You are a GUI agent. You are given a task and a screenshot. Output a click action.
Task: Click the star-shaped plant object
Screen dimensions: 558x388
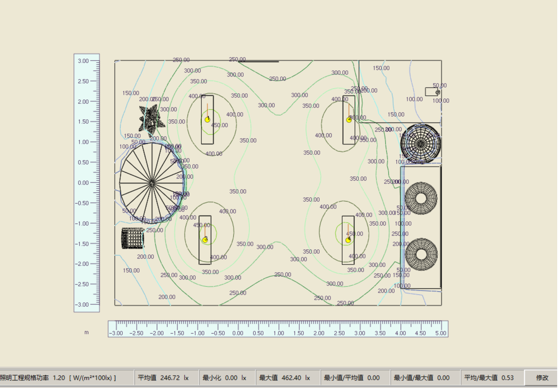(151, 119)
